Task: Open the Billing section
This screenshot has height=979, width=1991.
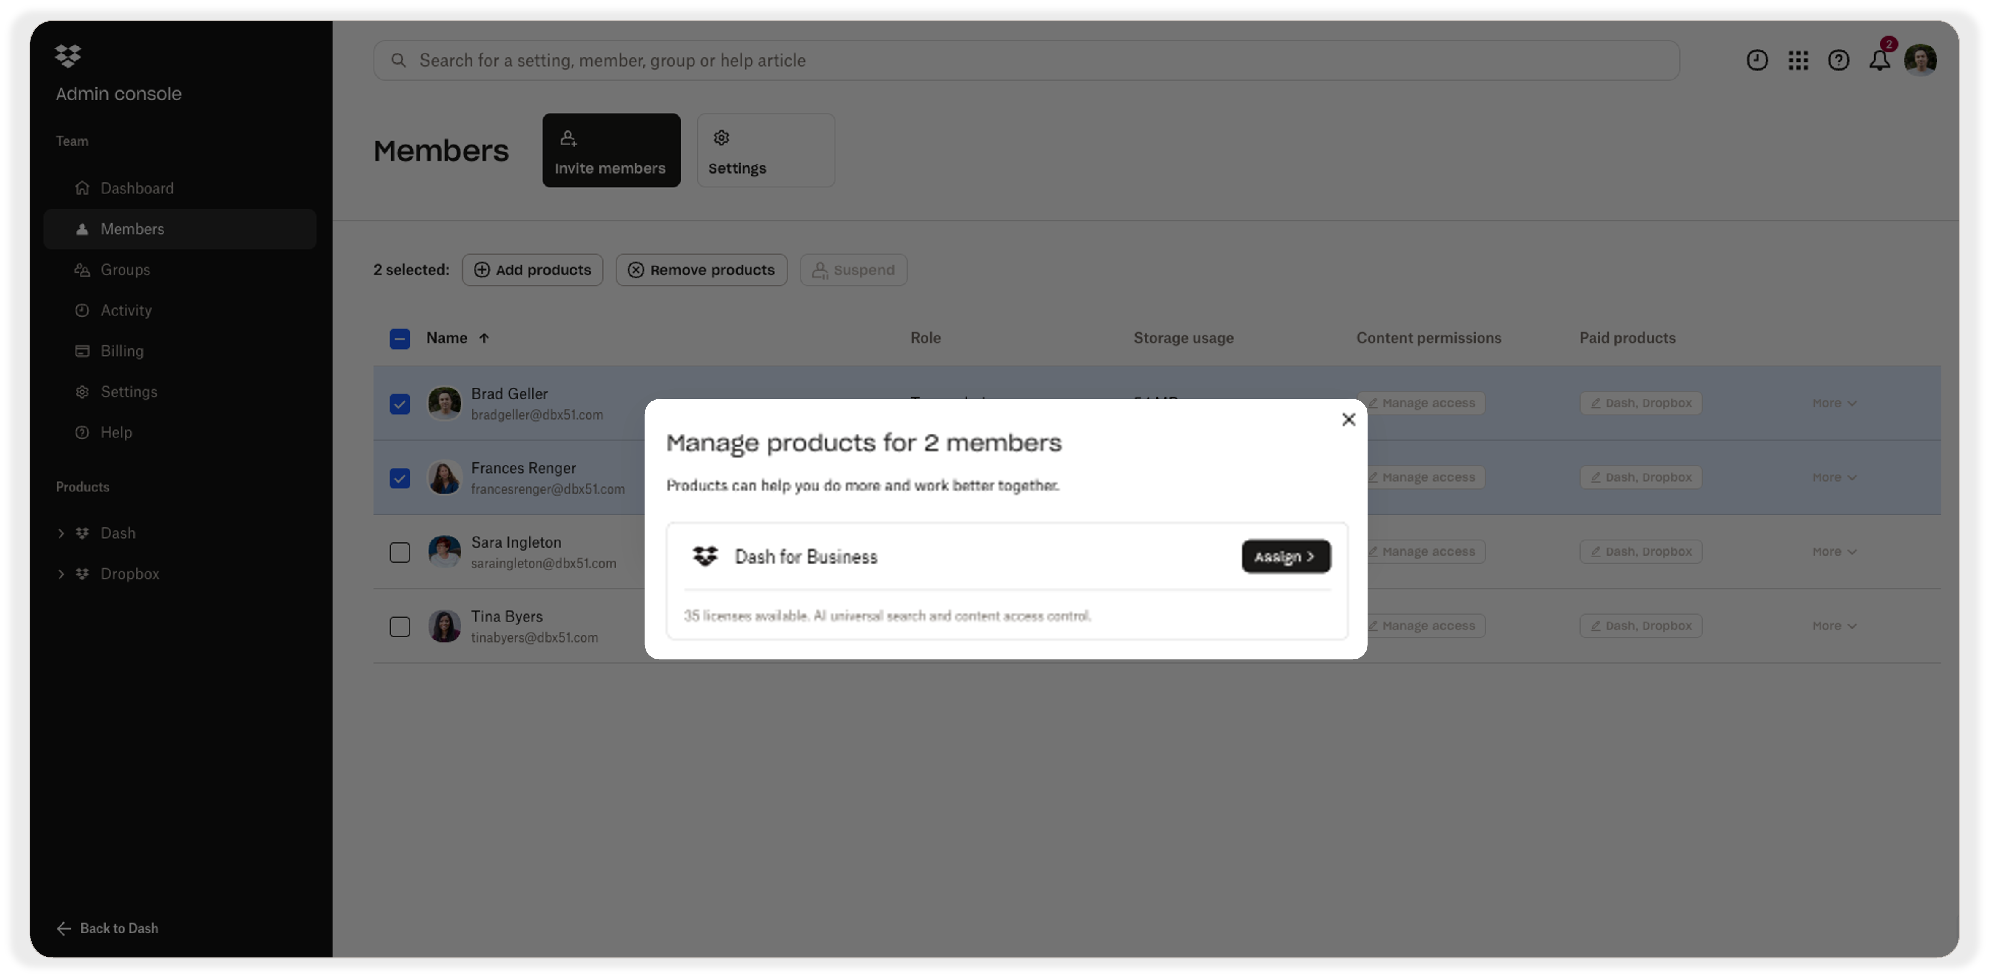Action: click(x=121, y=351)
